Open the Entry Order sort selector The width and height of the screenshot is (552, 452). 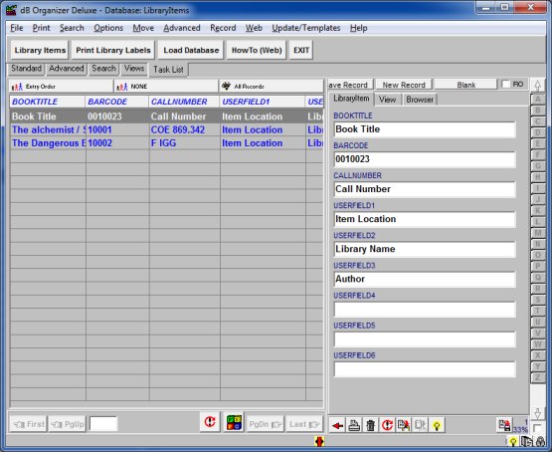(x=62, y=87)
